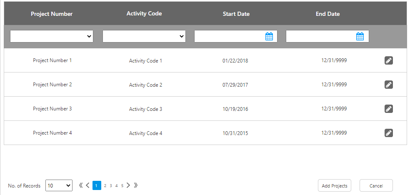Expand the Activity Code filter dropdown
Viewport: 410px width, 195px height.
pyautogui.click(x=144, y=37)
